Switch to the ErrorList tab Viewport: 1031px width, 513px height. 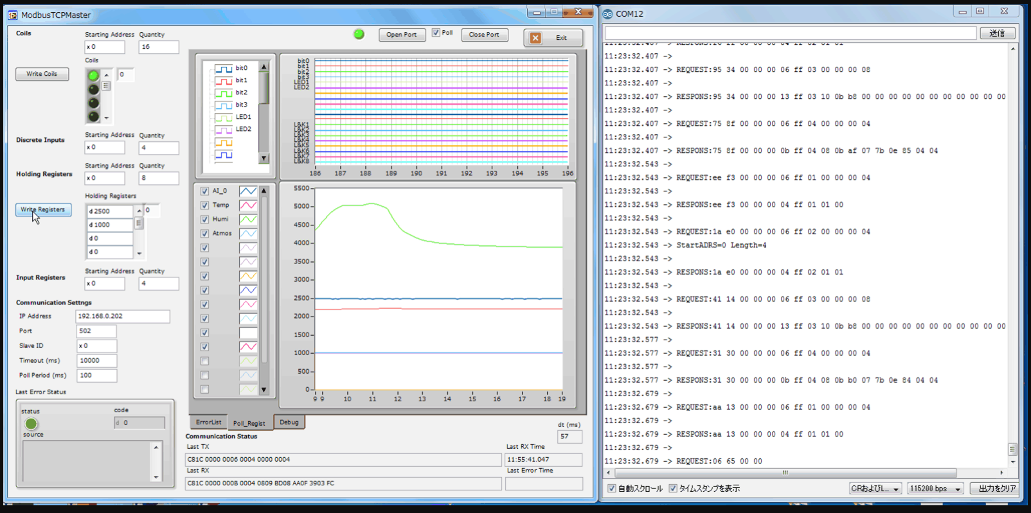click(208, 422)
